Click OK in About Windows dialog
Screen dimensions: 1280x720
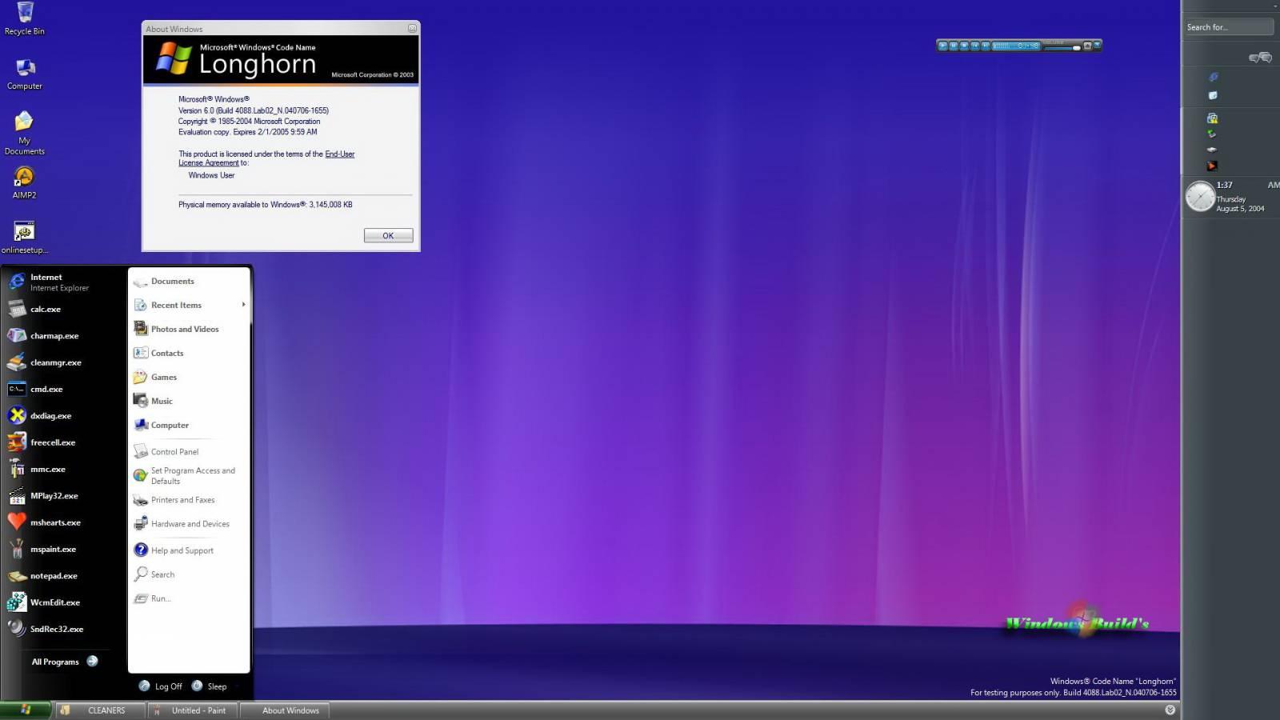[x=388, y=235]
